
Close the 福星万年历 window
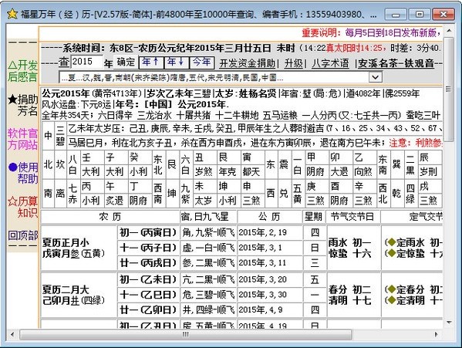pyautogui.click(x=443, y=14)
